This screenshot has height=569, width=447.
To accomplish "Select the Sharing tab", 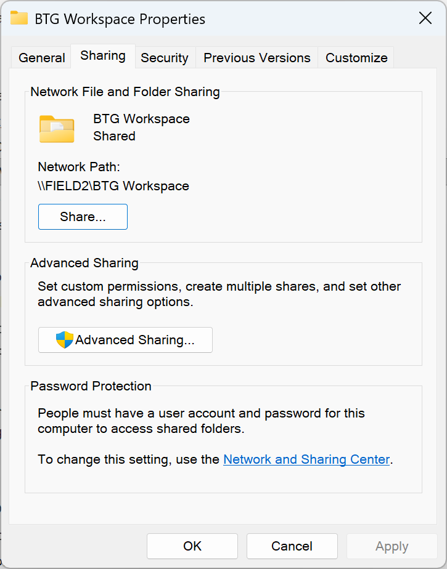I will pos(103,56).
